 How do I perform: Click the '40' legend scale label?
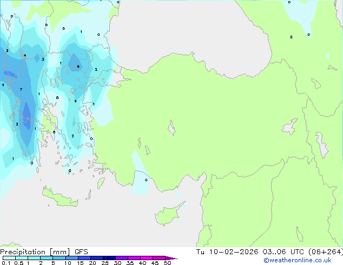pyautogui.click(x=142, y=263)
